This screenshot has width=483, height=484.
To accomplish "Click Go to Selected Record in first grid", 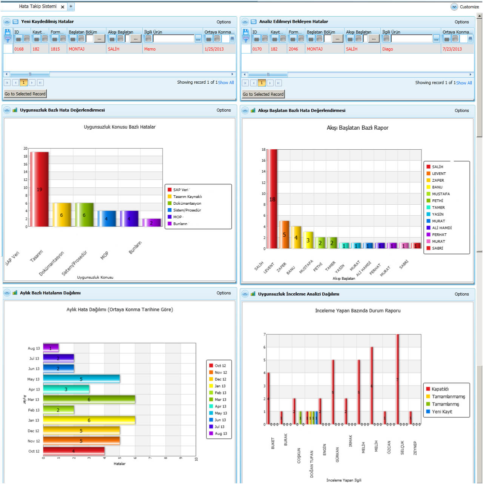I will pyautogui.click(x=25, y=94).
